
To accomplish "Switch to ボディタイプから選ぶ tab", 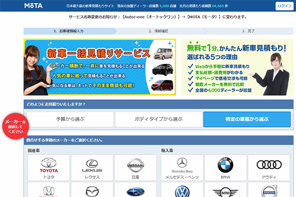I will (x=159, y=119).
